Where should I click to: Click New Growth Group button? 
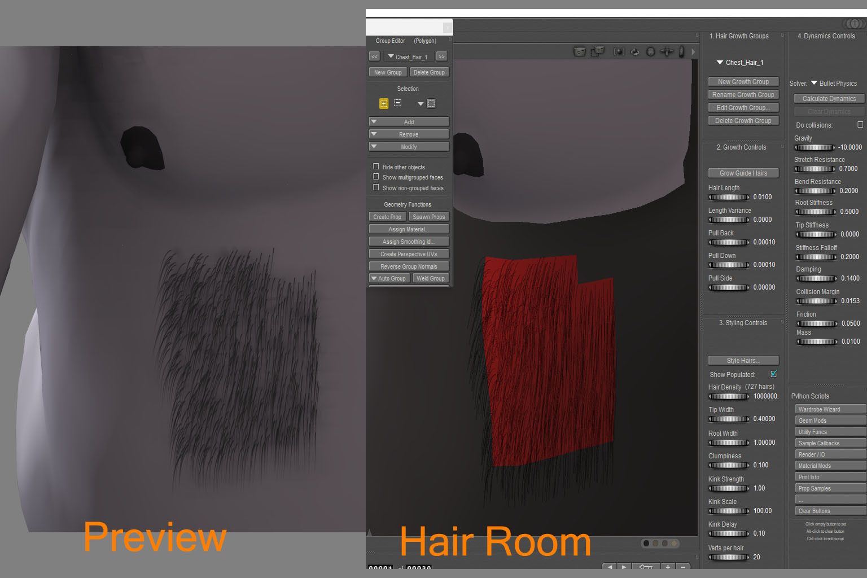coord(743,81)
